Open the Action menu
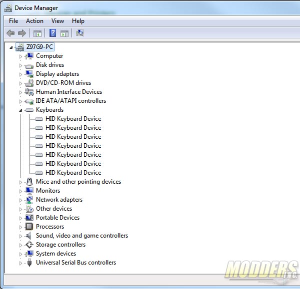The width and height of the screenshot is (300, 289). tap(34, 21)
